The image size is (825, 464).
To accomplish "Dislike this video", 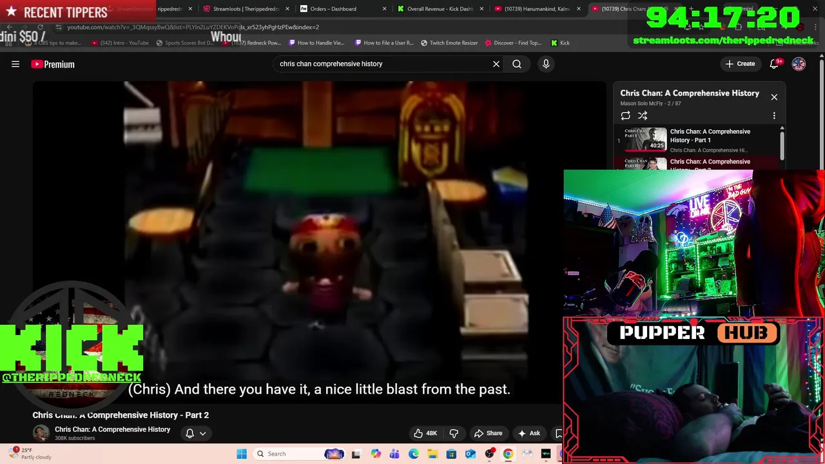I will [x=454, y=433].
